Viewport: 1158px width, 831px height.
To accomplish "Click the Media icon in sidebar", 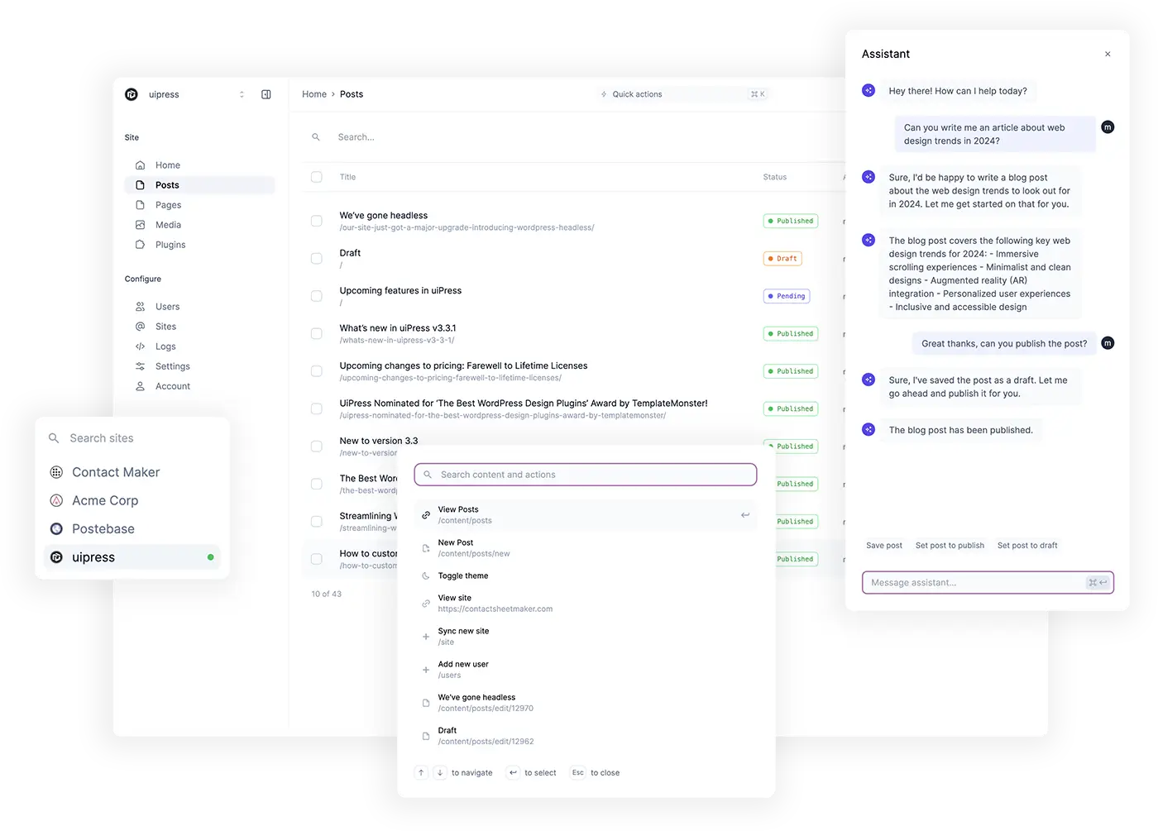I will point(140,225).
